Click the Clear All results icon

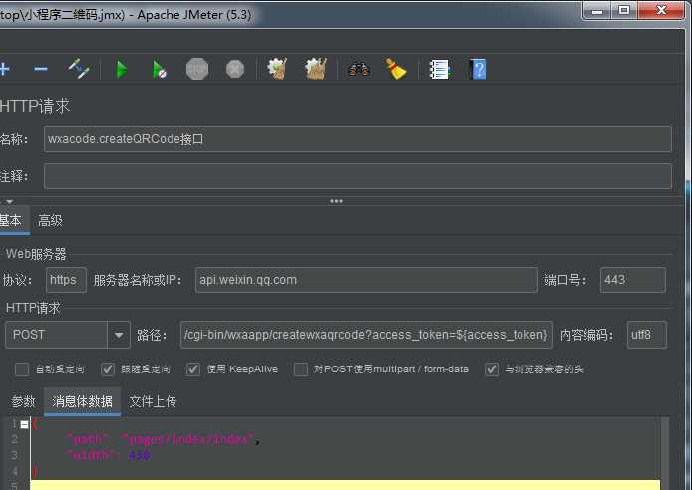(316, 69)
